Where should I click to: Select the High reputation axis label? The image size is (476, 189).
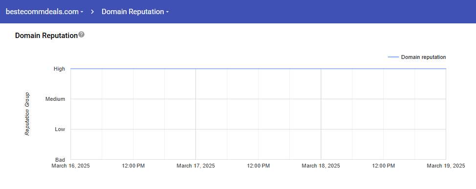(59, 69)
